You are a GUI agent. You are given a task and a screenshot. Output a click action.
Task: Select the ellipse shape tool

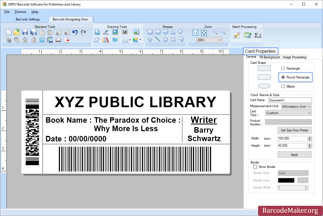tap(166, 32)
